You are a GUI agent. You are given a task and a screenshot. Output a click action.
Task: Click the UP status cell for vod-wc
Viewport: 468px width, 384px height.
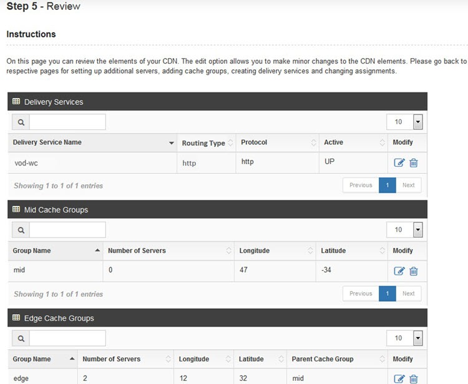point(353,163)
